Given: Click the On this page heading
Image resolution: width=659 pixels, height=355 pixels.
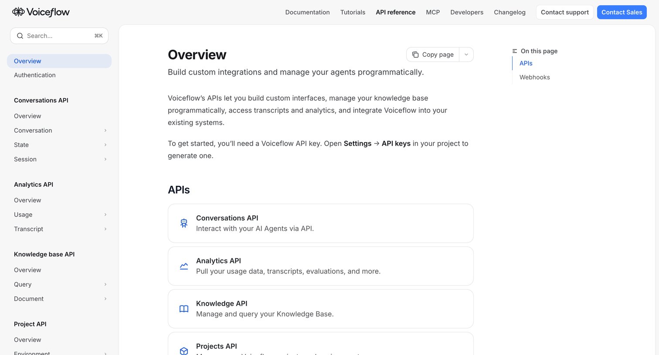Looking at the screenshot, I should 539,51.
